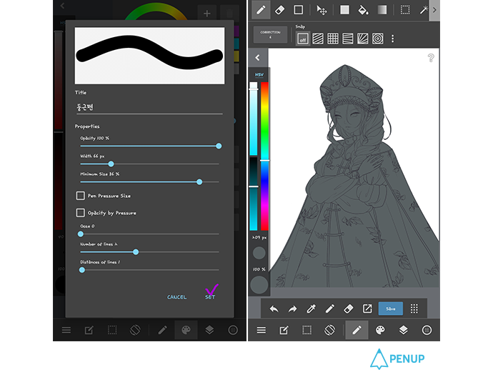Rotate canvas icon in right bottom bar
493x377 pixels.
329,330
